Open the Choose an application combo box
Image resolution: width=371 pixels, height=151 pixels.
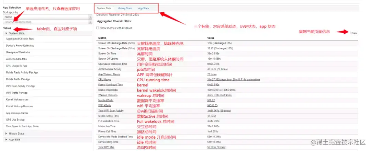click(47, 22)
